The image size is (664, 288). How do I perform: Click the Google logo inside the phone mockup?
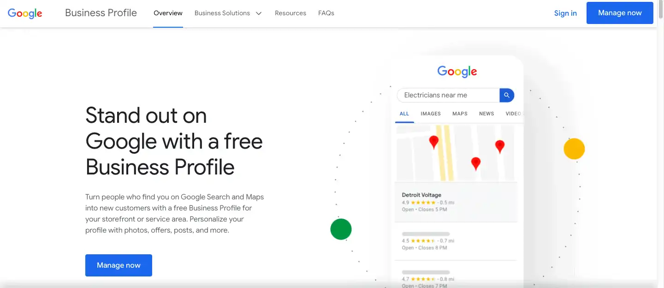point(457,72)
